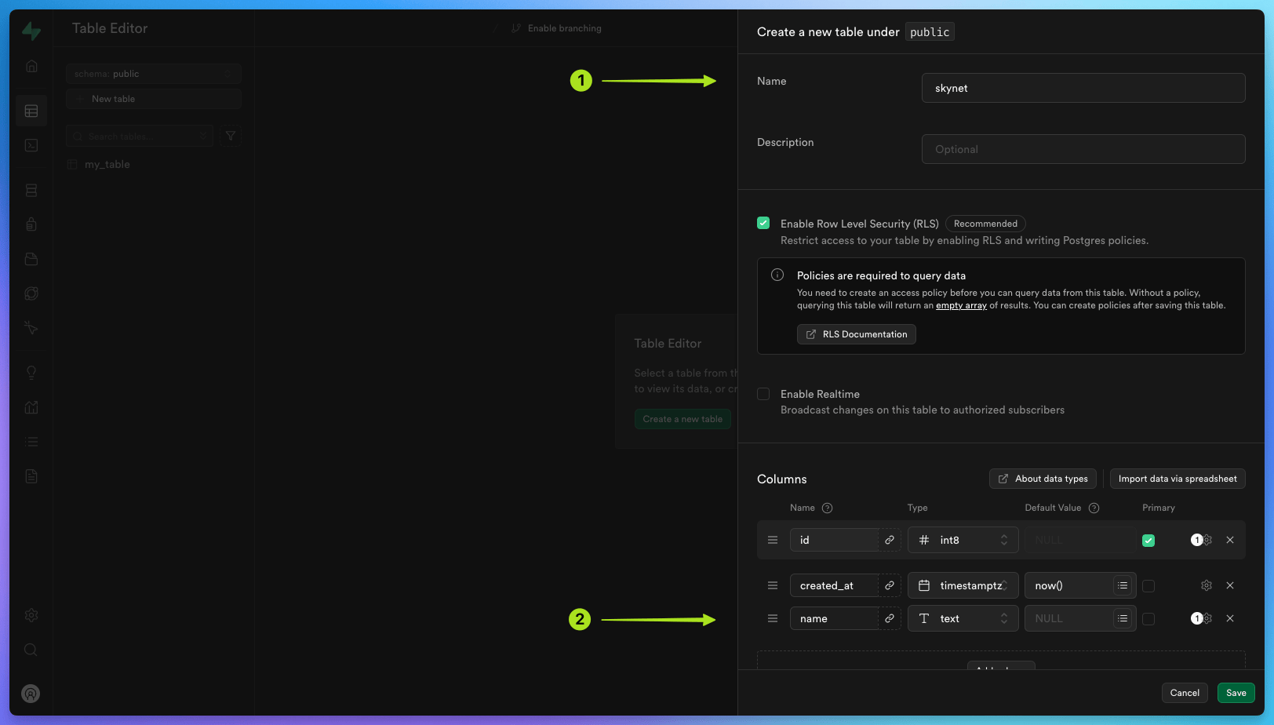
Task: Follow the empty array link
Action: coord(961,305)
